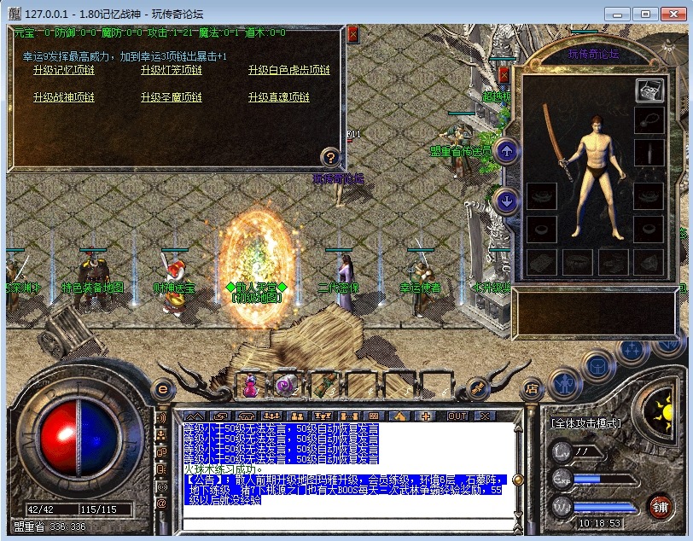
Task: Click the chat scrollbar up arrow
Action: click(518, 428)
